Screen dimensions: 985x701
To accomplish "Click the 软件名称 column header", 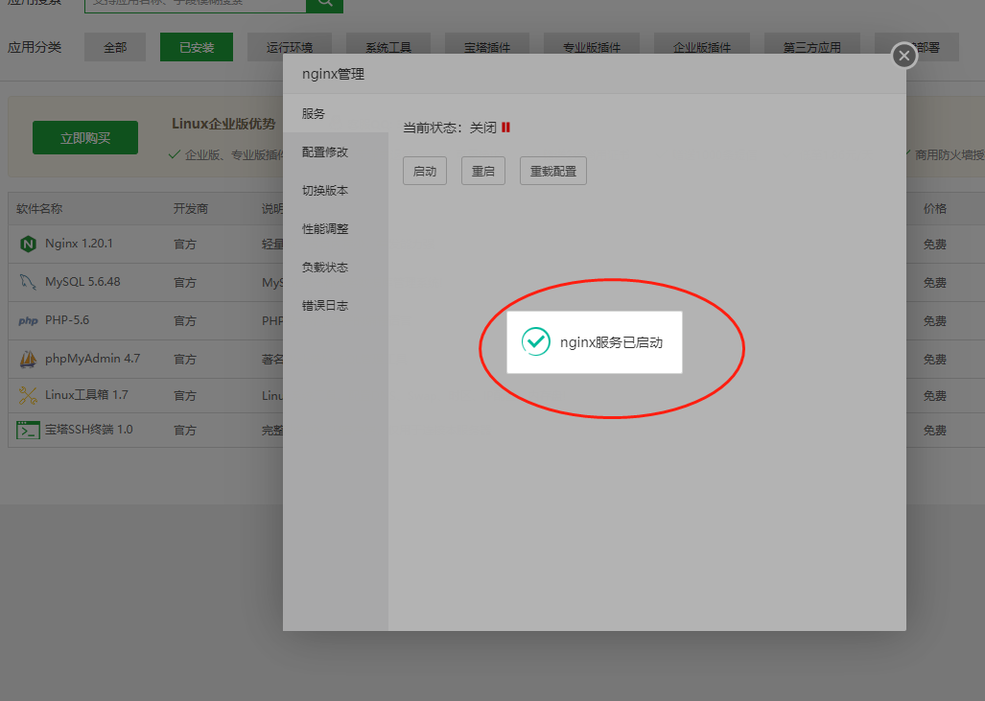I will (39, 208).
